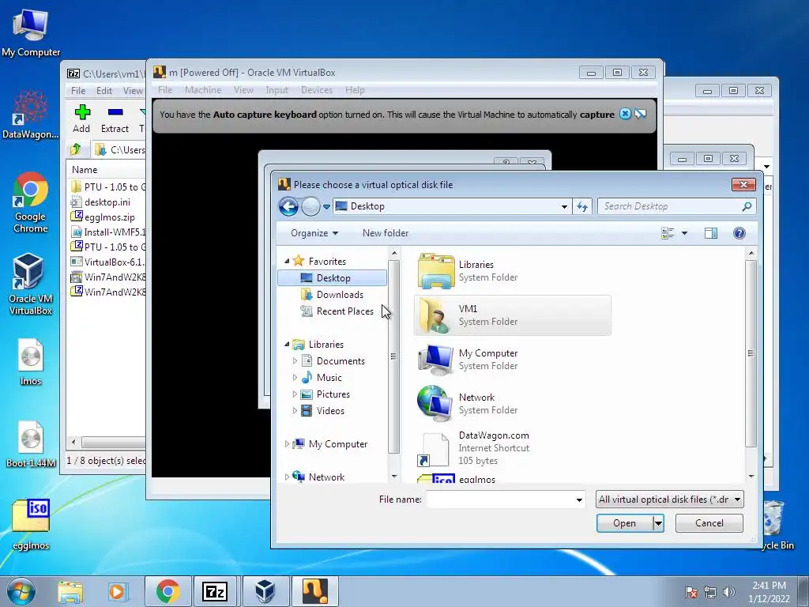Click the New folder button
Screen dimensions: 809x607
coord(386,233)
